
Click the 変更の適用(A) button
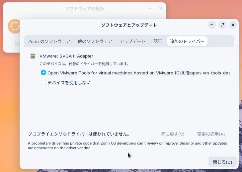(x=211, y=134)
